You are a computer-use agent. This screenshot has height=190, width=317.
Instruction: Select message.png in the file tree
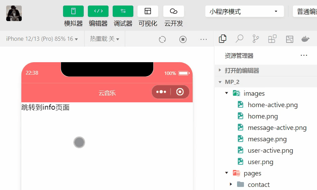click(267, 139)
